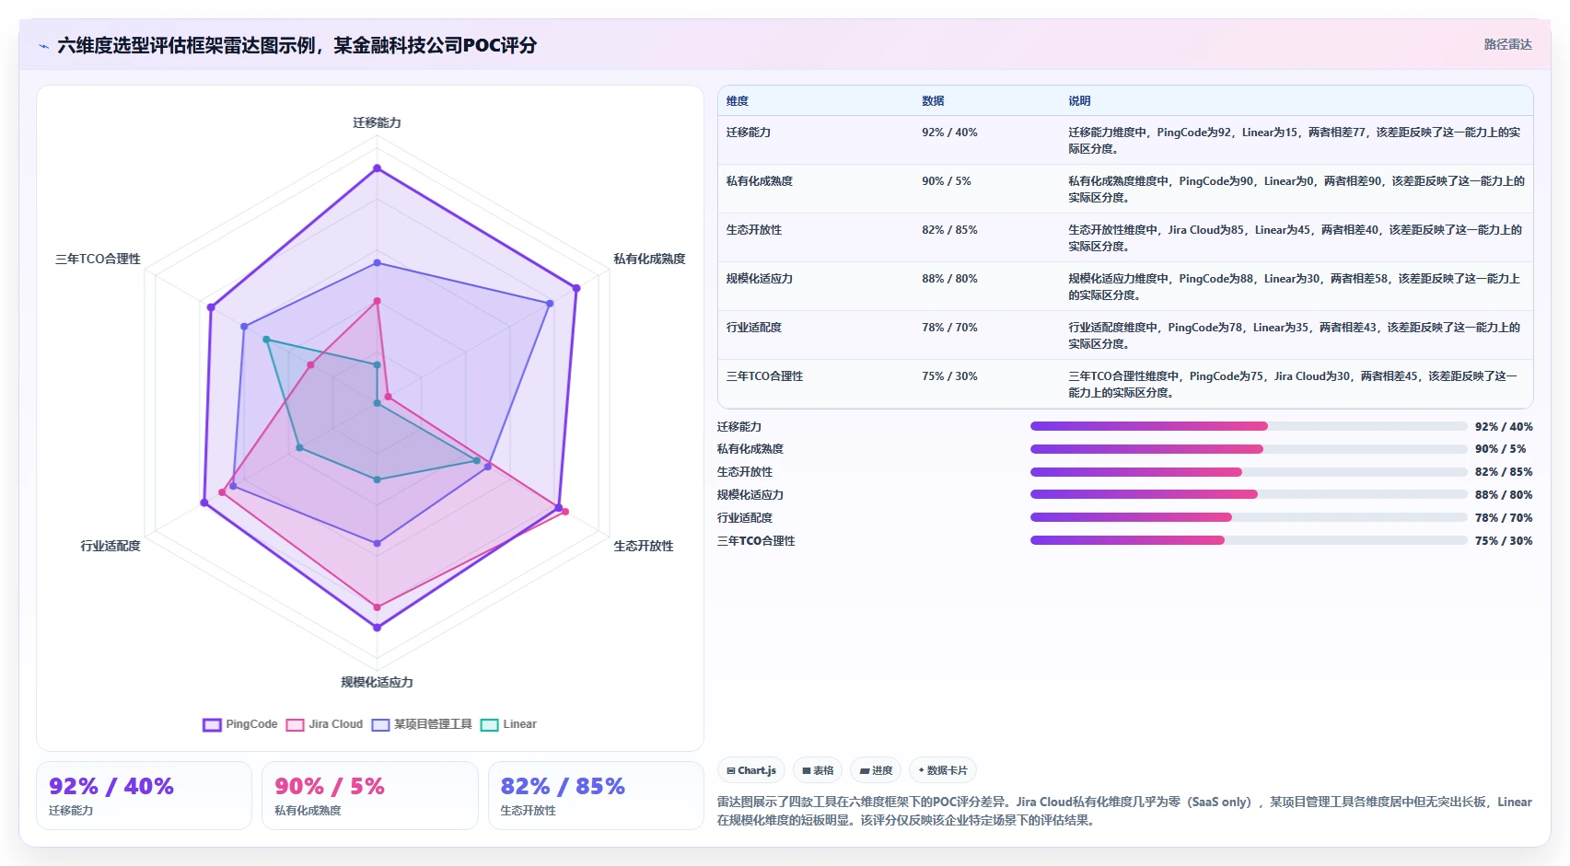Click the 规模化适应力 progress bar

(1249, 494)
